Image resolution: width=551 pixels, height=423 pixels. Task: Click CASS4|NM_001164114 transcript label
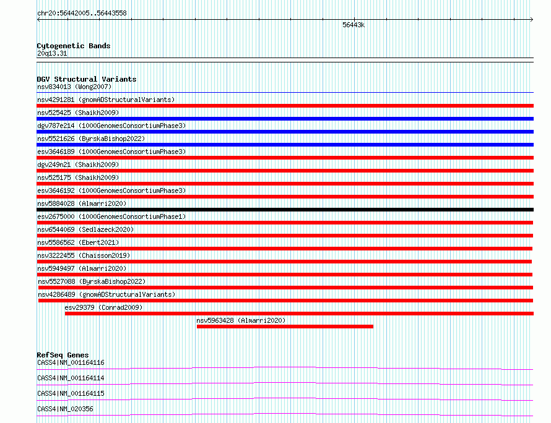tap(71, 378)
